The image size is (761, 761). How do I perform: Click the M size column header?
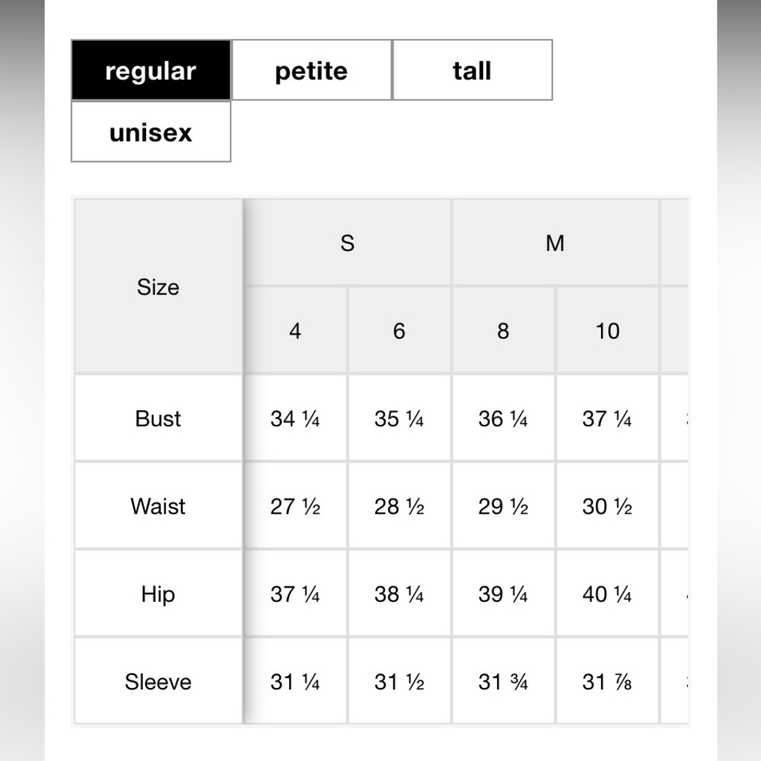[x=555, y=243]
